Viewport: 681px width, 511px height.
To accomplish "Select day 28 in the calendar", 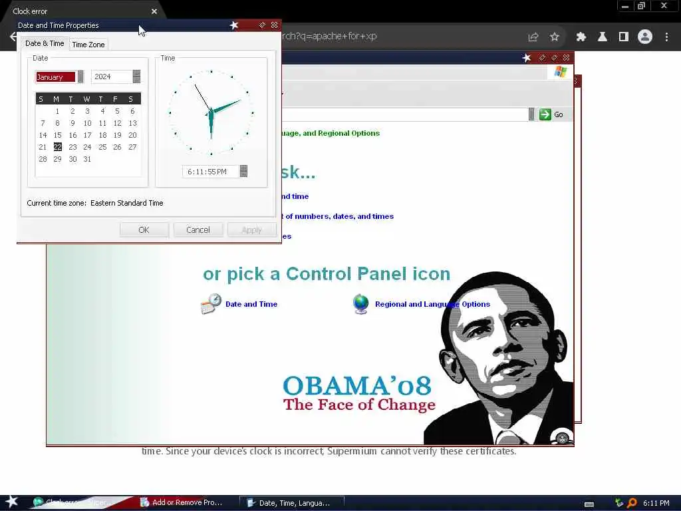I will pyautogui.click(x=43, y=159).
